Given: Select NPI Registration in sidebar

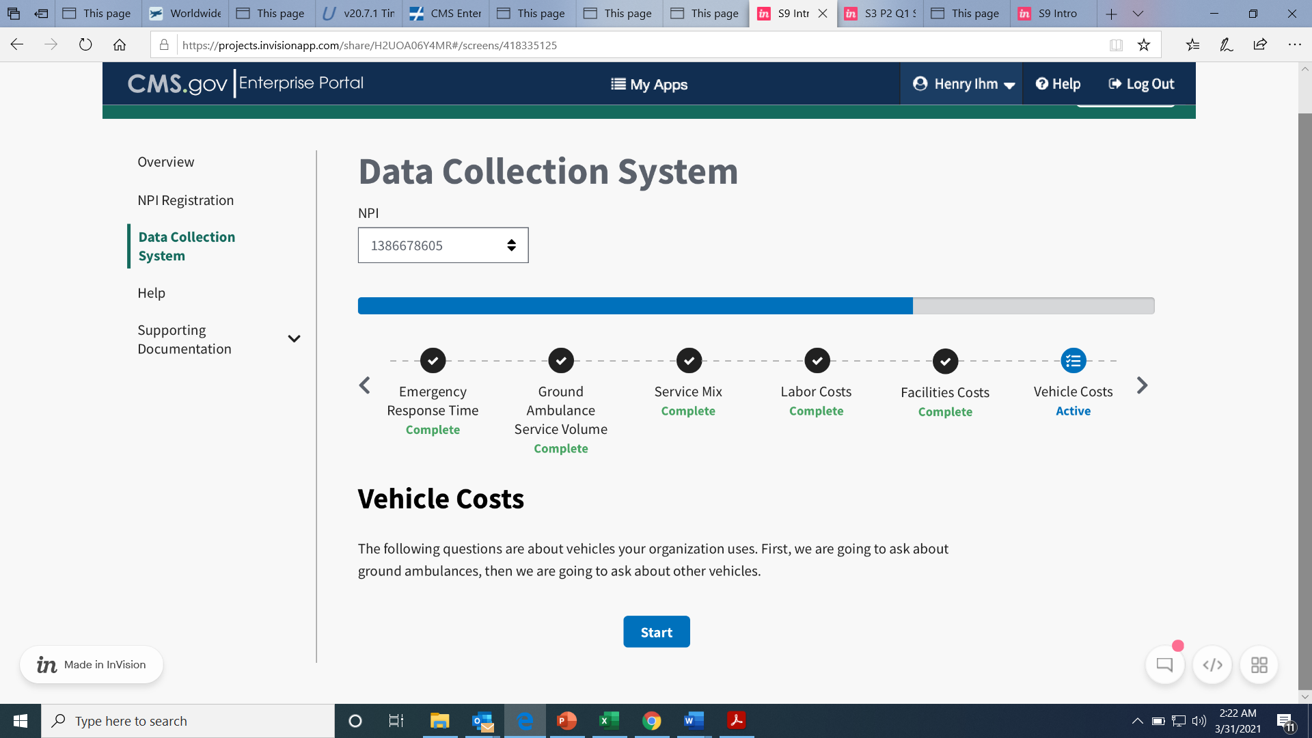Looking at the screenshot, I should click(185, 200).
